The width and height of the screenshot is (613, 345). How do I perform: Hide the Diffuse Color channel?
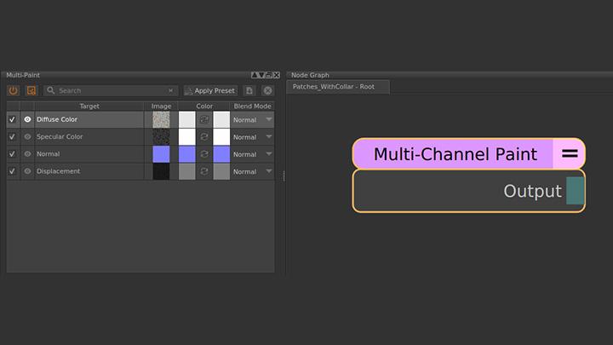pyautogui.click(x=27, y=119)
